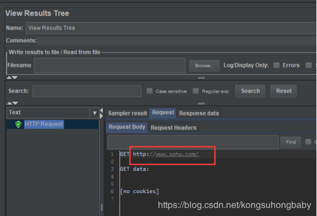Open the Text renderer dropdown
317x216 pixels.
[94, 113]
